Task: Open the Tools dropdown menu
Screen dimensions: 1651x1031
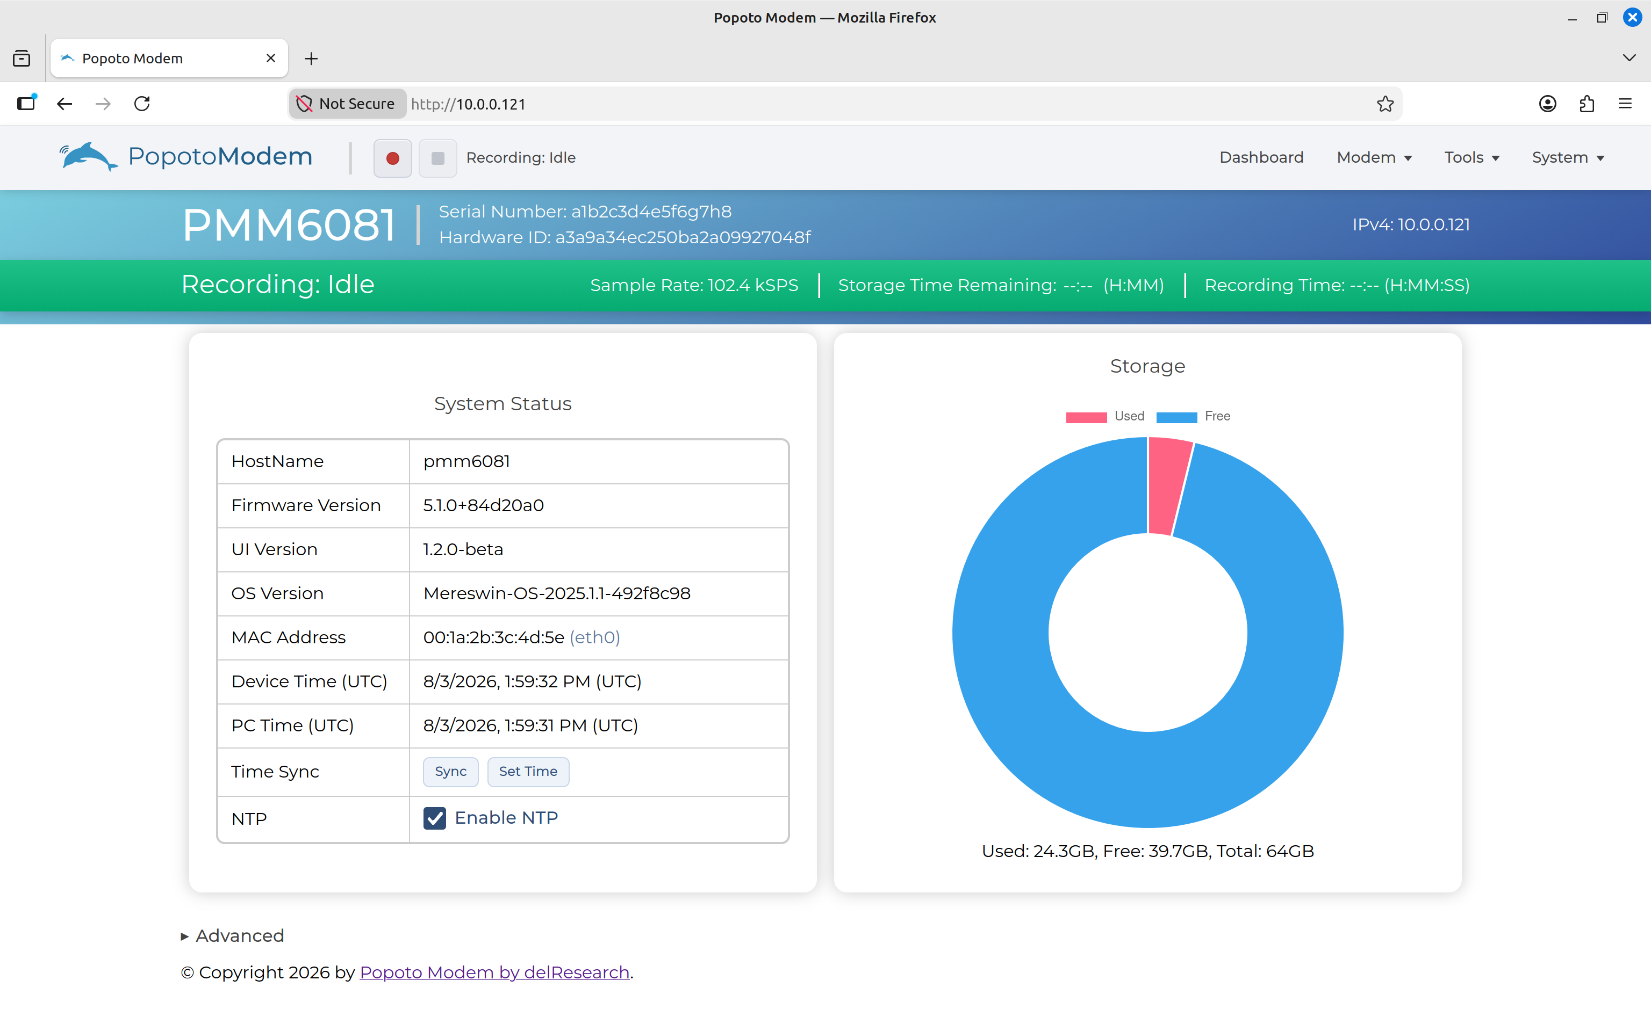Action: [1471, 157]
